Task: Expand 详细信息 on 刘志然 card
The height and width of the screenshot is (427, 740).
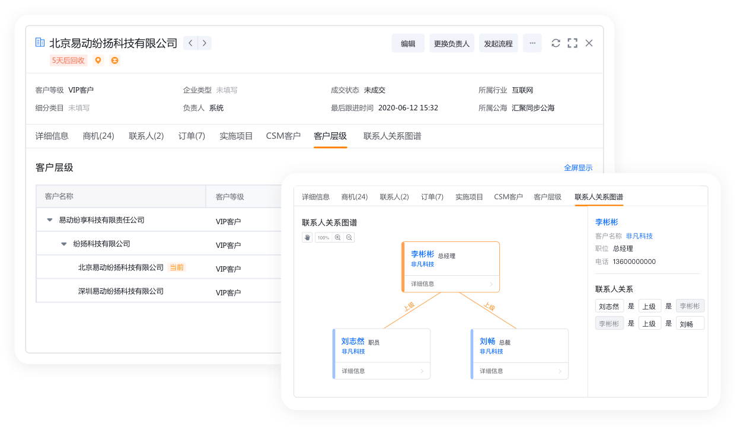Action: tap(381, 371)
